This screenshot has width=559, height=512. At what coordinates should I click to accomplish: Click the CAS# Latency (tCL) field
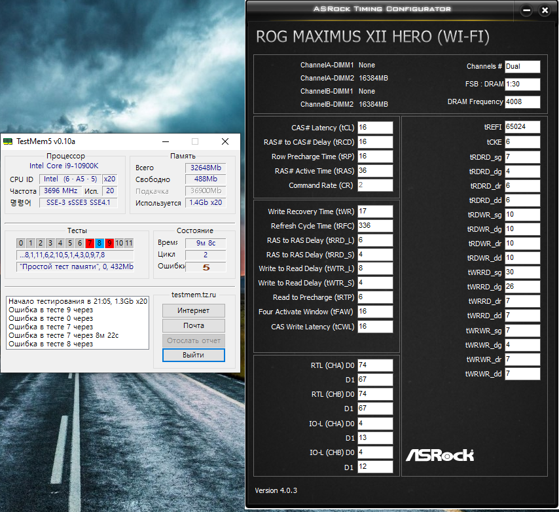pyautogui.click(x=375, y=128)
